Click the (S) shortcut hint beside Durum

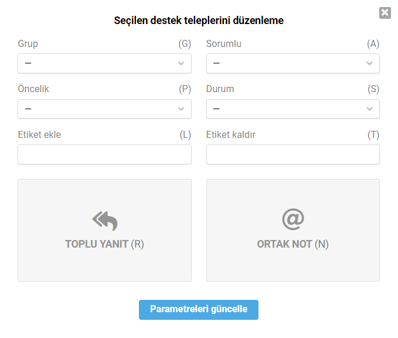point(373,89)
